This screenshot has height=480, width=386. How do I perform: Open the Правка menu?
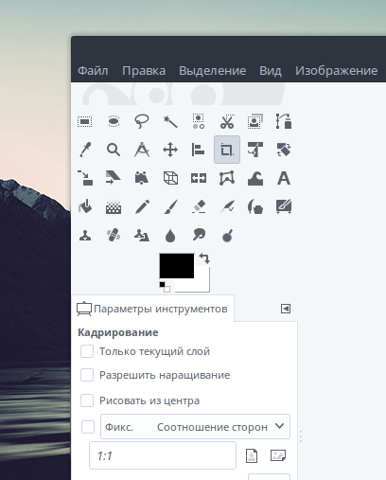144,71
